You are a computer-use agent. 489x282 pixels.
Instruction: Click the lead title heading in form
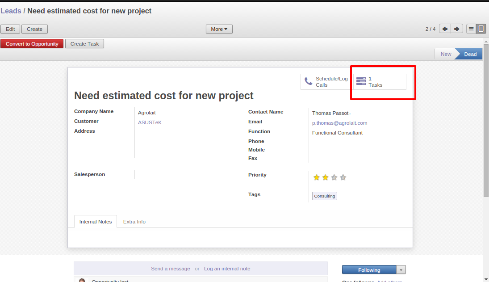(x=164, y=96)
